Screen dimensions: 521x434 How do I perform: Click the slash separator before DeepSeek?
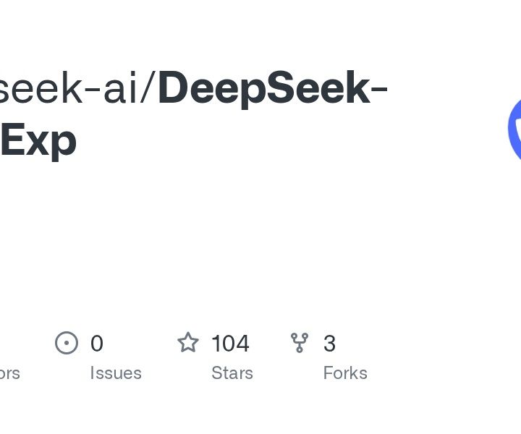(148, 88)
